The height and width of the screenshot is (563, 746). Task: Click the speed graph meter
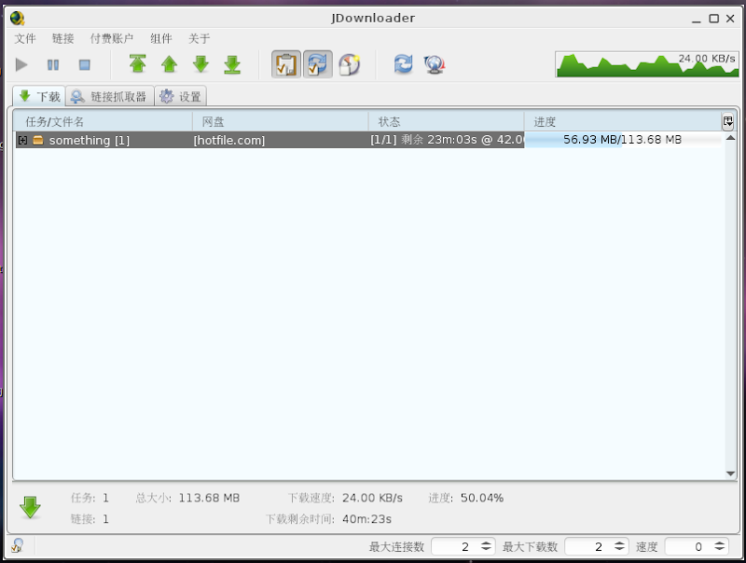pos(647,64)
